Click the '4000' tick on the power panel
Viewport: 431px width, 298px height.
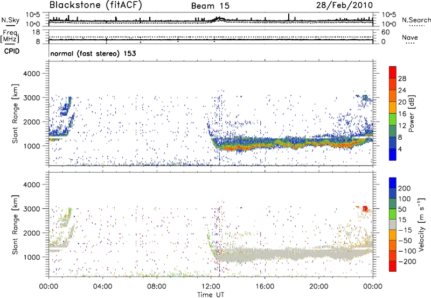pyautogui.click(x=31, y=74)
